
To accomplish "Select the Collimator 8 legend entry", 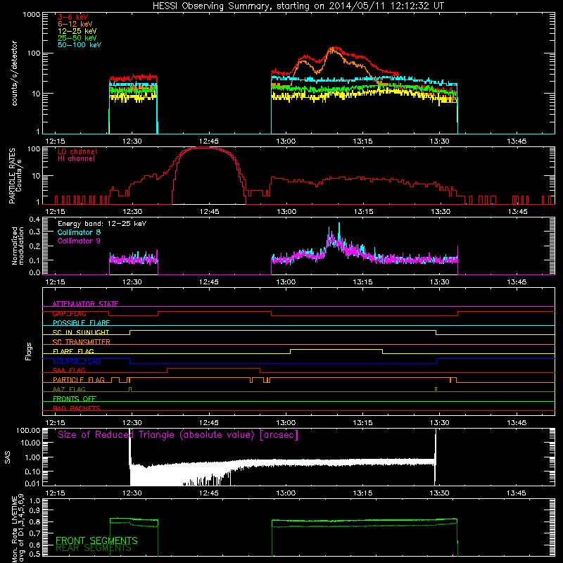I will (x=79, y=232).
